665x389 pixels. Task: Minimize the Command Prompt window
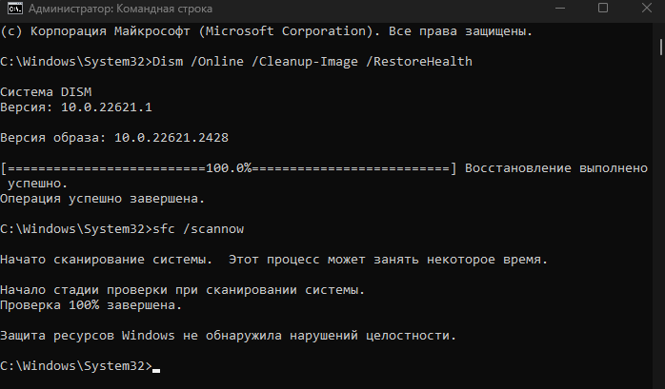pyautogui.click(x=560, y=8)
